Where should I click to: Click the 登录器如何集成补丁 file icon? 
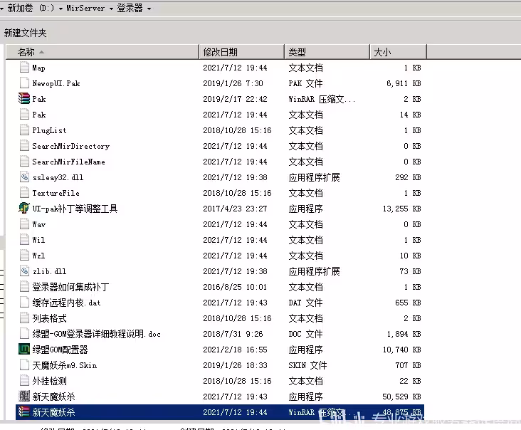(x=24, y=286)
